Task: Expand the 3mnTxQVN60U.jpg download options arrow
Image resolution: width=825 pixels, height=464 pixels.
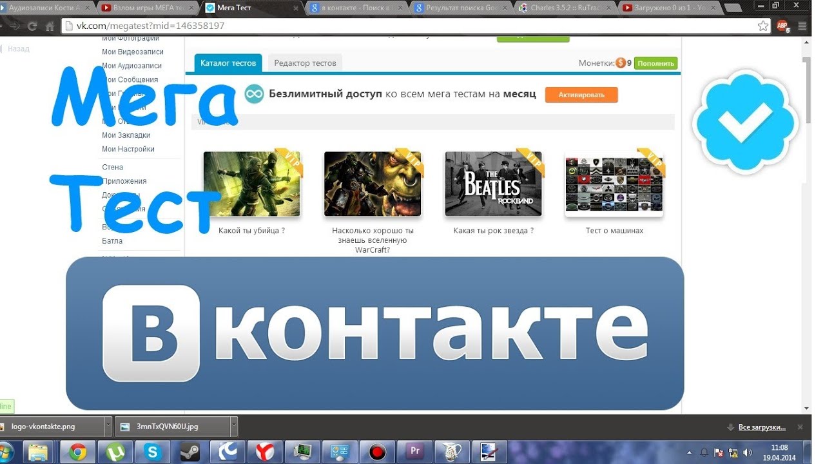Action: [x=234, y=427]
